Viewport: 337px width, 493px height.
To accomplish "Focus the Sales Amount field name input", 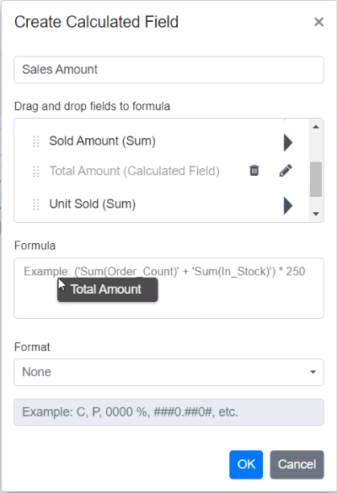I will click(x=168, y=70).
